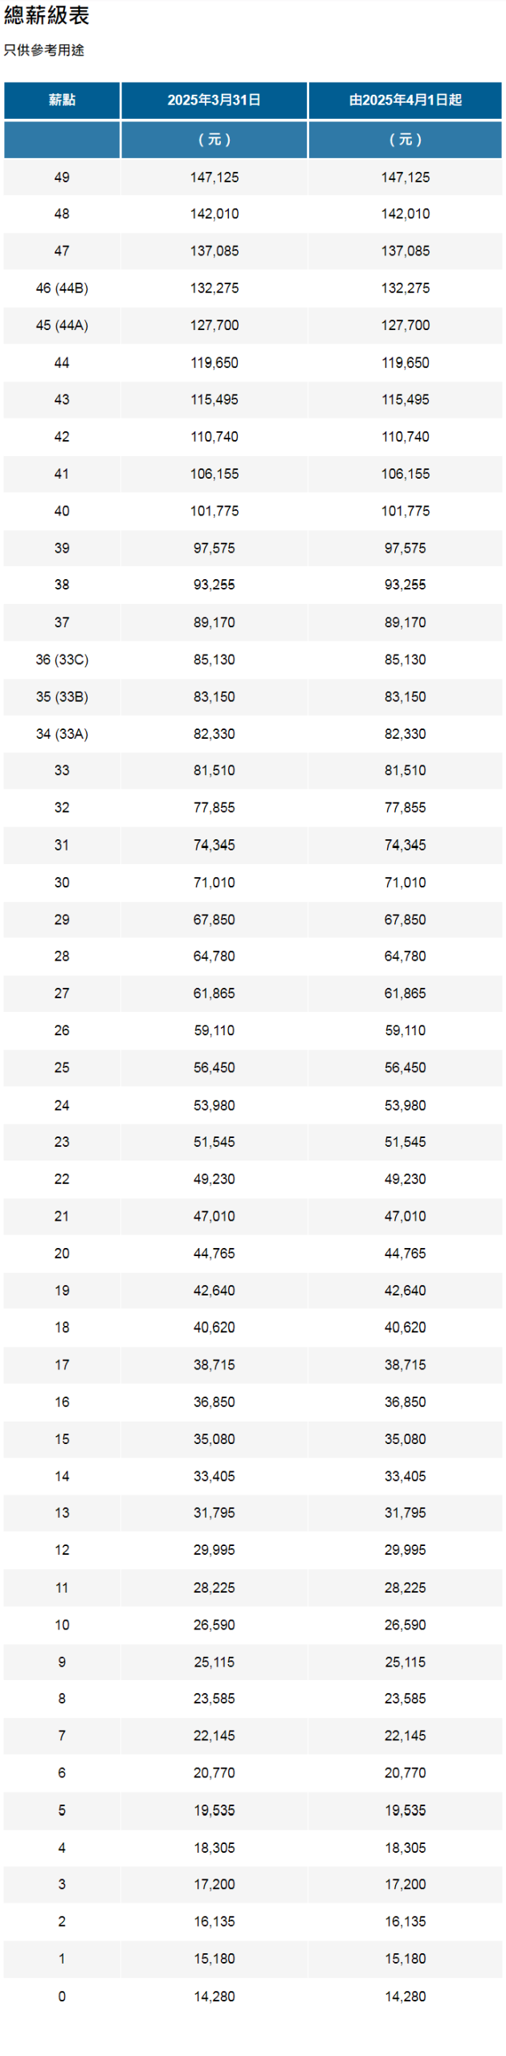
Task: Click 14,280 in the April 1 column
Action: [405, 1995]
